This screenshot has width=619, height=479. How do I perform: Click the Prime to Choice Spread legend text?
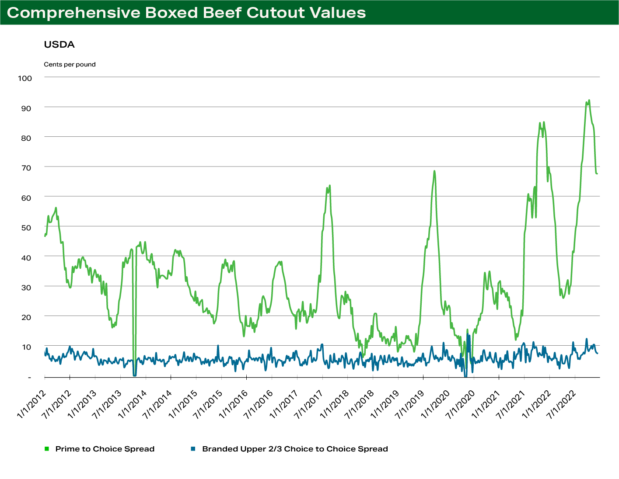[x=105, y=449]
